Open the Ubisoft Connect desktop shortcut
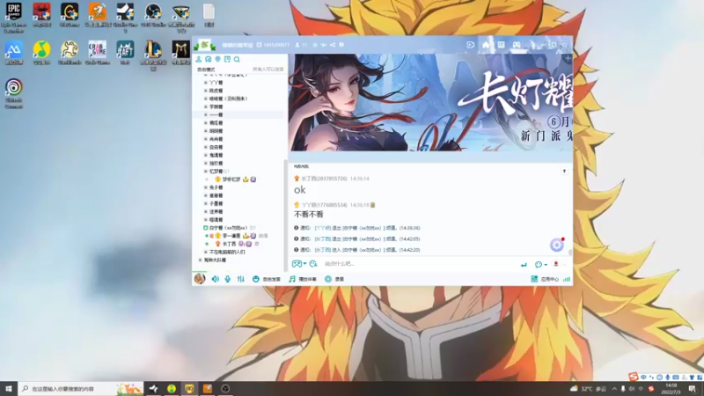 [14, 93]
